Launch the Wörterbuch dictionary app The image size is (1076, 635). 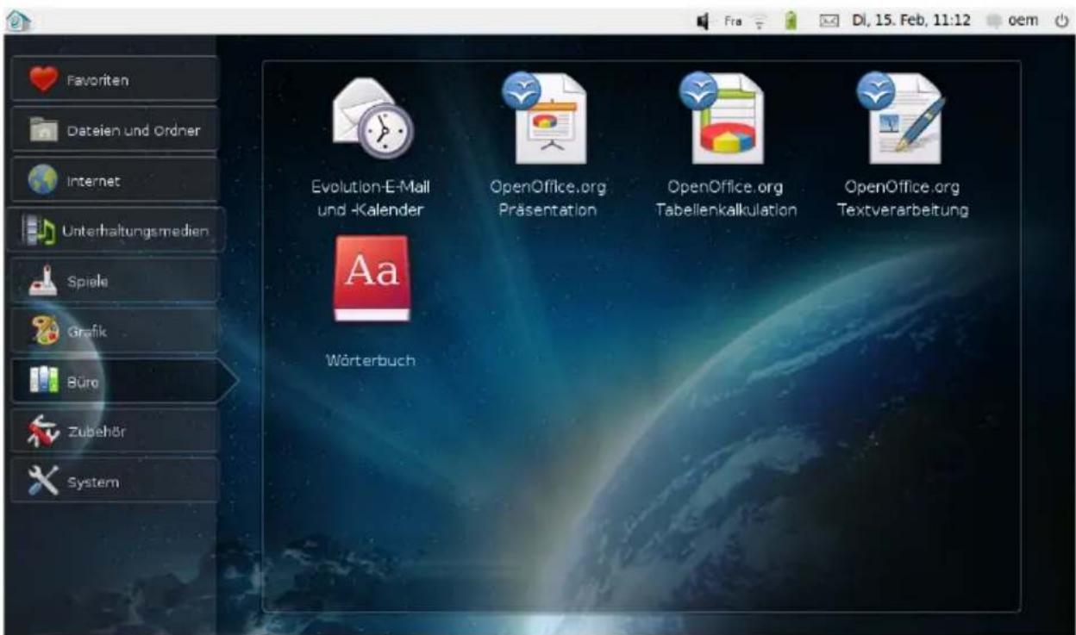point(371,302)
